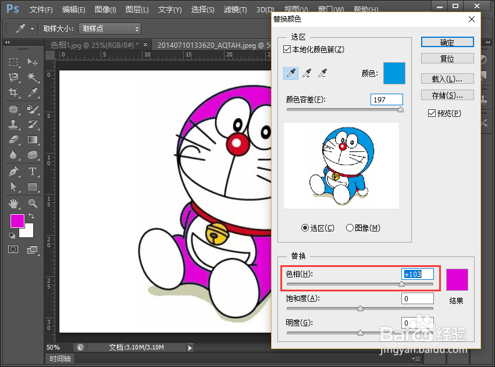495x367 pixels.
Task: Open the 文件 menu
Action: pyautogui.click(x=41, y=9)
